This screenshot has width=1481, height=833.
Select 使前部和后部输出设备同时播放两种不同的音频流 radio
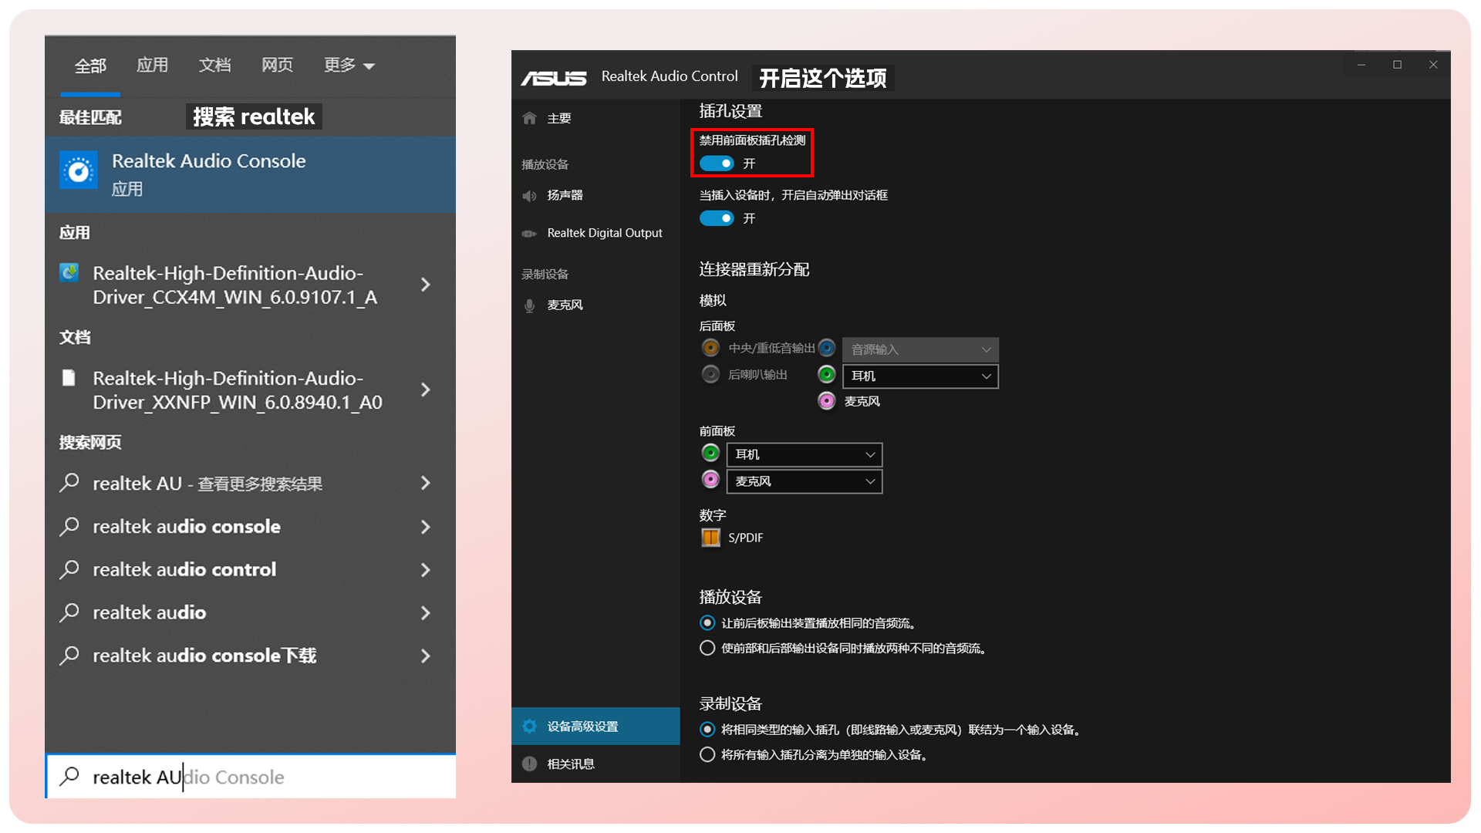(707, 648)
